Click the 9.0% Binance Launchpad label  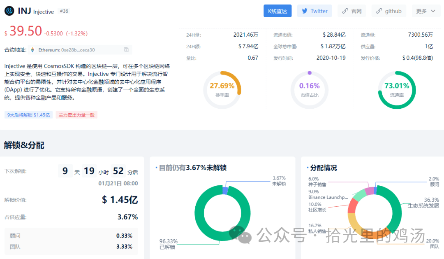tap(328, 194)
